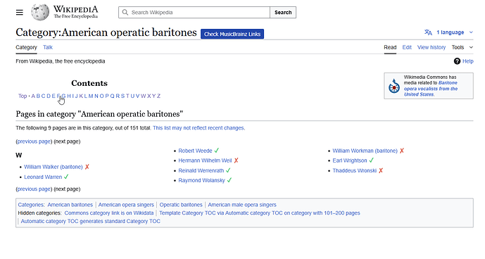Open Automatic category TOC generates standard link
This screenshot has height=259, width=485.
pyautogui.click(x=90, y=221)
